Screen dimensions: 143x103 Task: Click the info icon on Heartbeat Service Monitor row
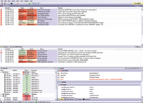click(x=1, y=51)
